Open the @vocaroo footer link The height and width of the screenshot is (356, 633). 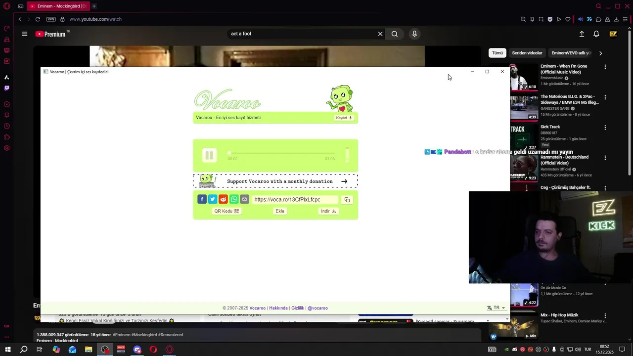click(x=317, y=308)
